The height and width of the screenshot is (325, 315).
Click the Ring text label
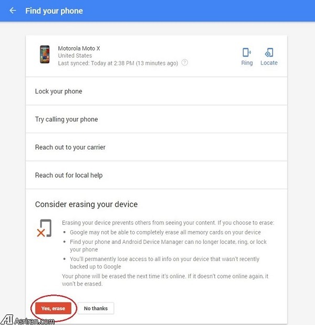click(x=247, y=63)
